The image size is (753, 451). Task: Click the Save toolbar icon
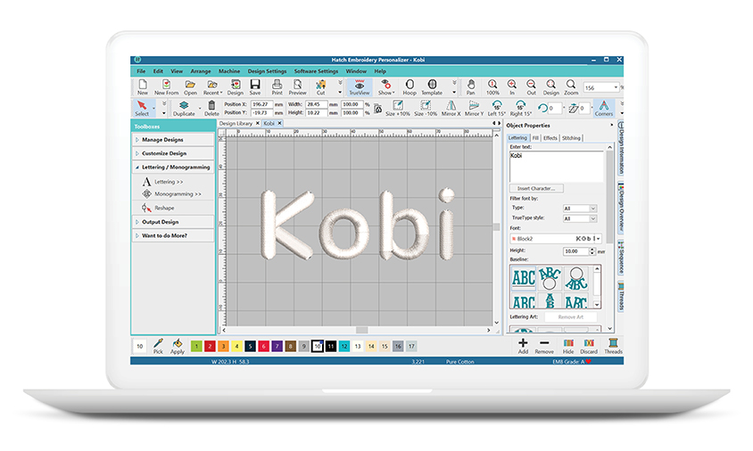[x=255, y=87]
